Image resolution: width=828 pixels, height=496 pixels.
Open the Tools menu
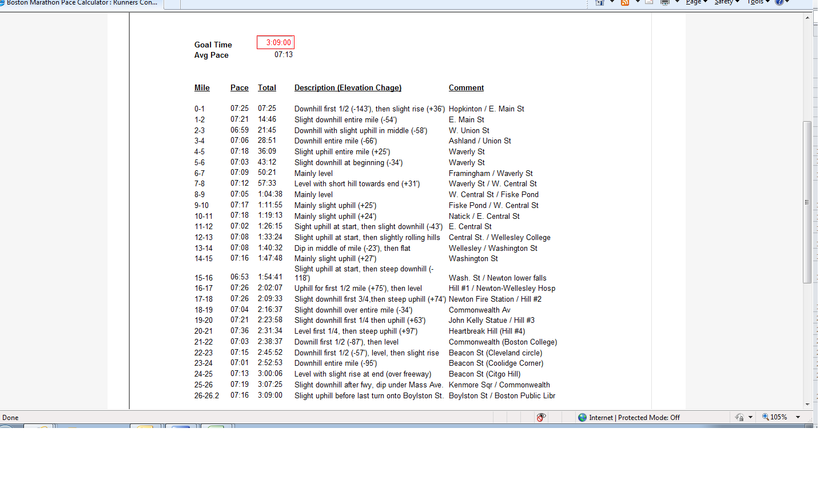click(758, 2)
